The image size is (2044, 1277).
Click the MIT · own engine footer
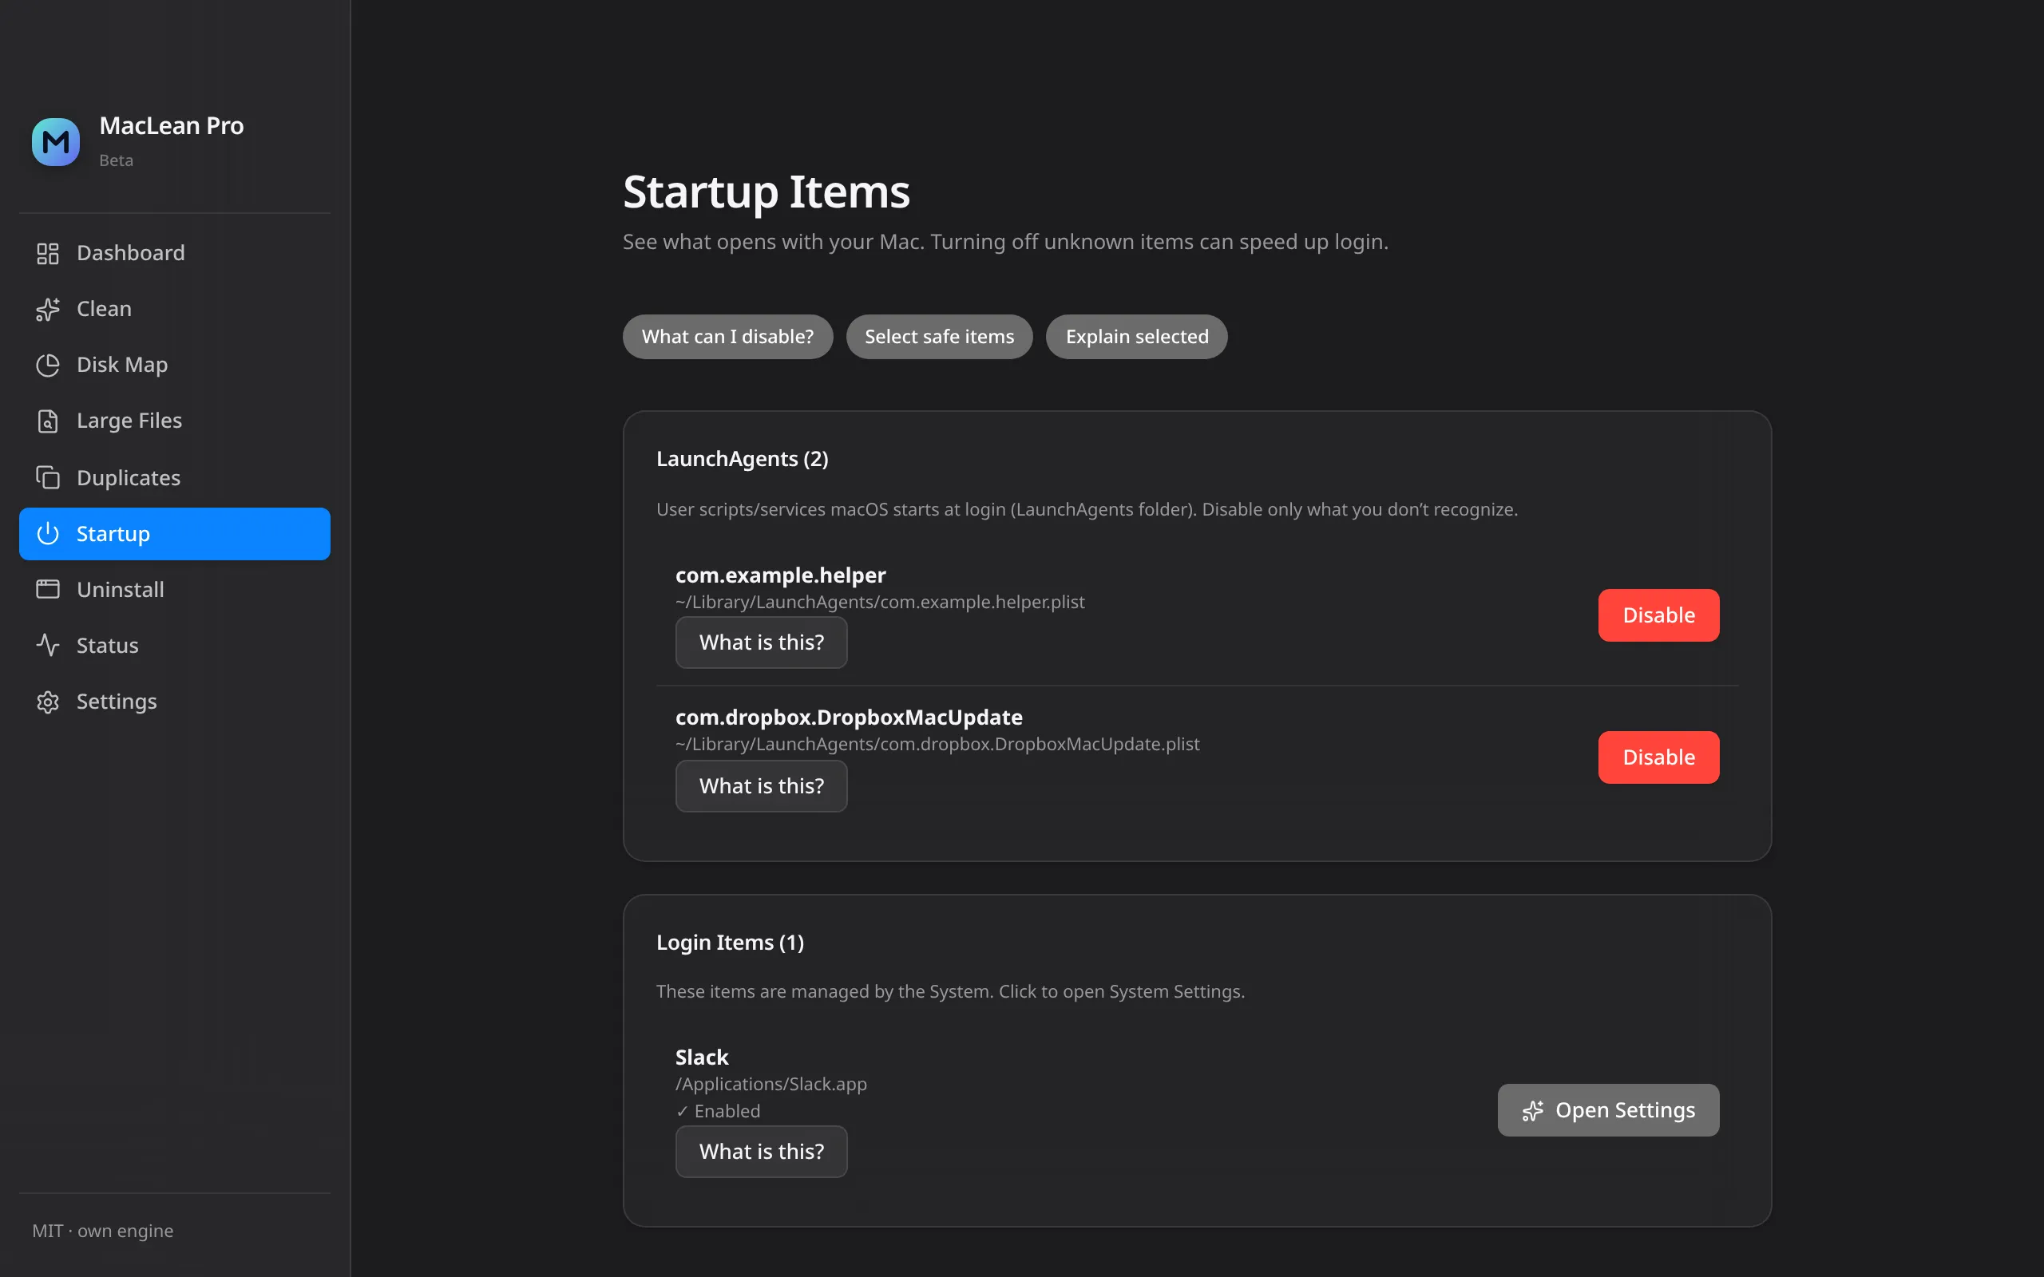click(103, 1232)
